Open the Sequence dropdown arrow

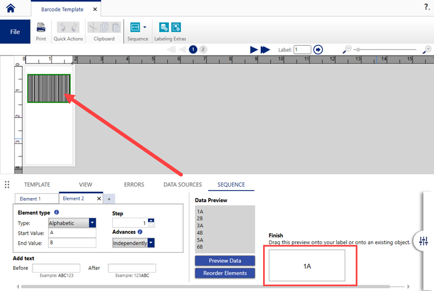point(144,27)
